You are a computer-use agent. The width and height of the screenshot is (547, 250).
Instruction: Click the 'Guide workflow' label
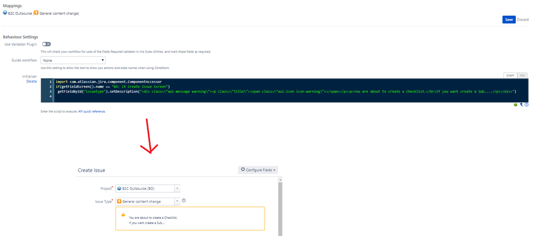pyautogui.click(x=24, y=60)
